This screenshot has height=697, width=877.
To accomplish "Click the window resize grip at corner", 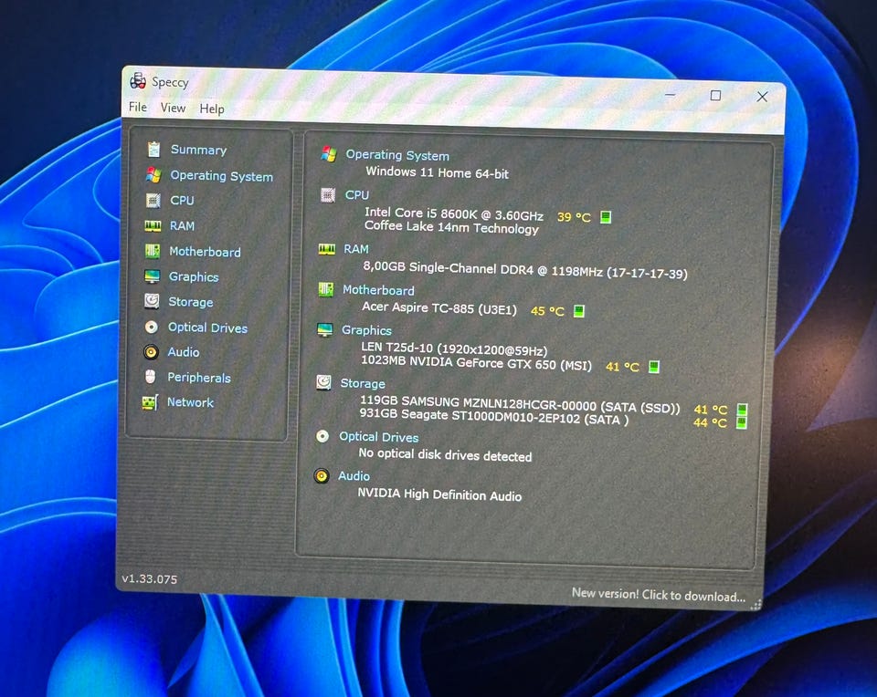I will pyautogui.click(x=755, y=605).
